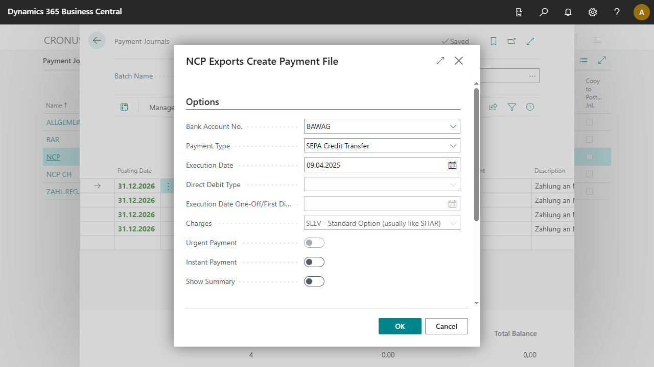Open the help question mark

617,12
